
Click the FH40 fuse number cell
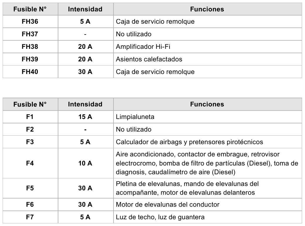[x=30, y=72]
